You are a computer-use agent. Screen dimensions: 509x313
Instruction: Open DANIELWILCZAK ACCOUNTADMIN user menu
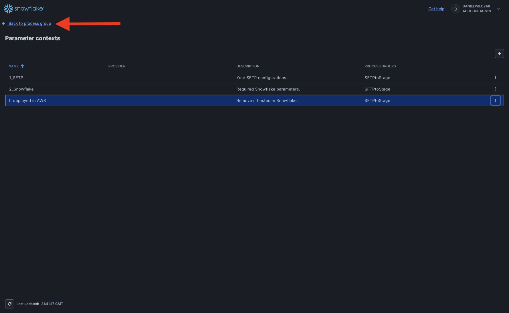tap(477, 9)
